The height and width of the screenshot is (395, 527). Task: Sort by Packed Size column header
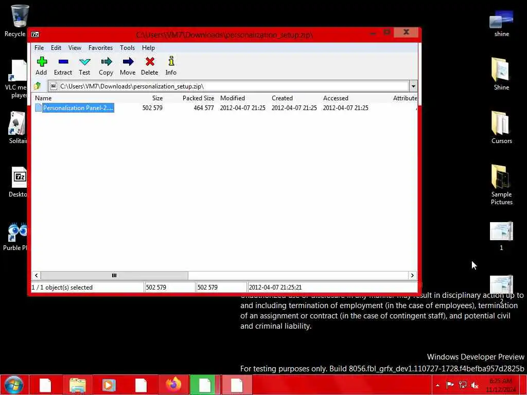pos(198,98)
